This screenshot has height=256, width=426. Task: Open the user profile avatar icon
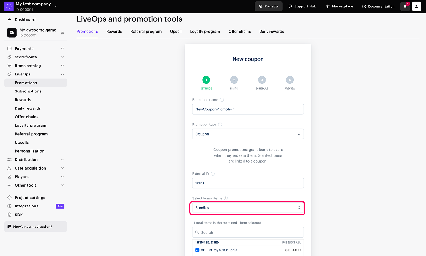click(416, 6)
